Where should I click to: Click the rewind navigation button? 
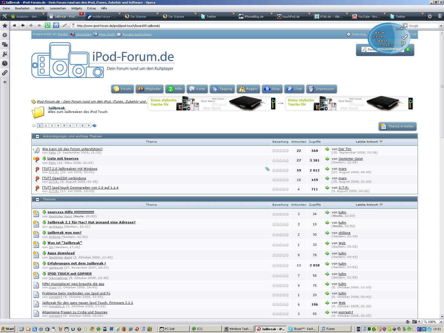pos(14,26)
